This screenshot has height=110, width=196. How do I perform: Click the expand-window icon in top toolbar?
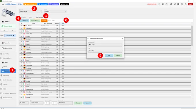(x=167, y=4)
